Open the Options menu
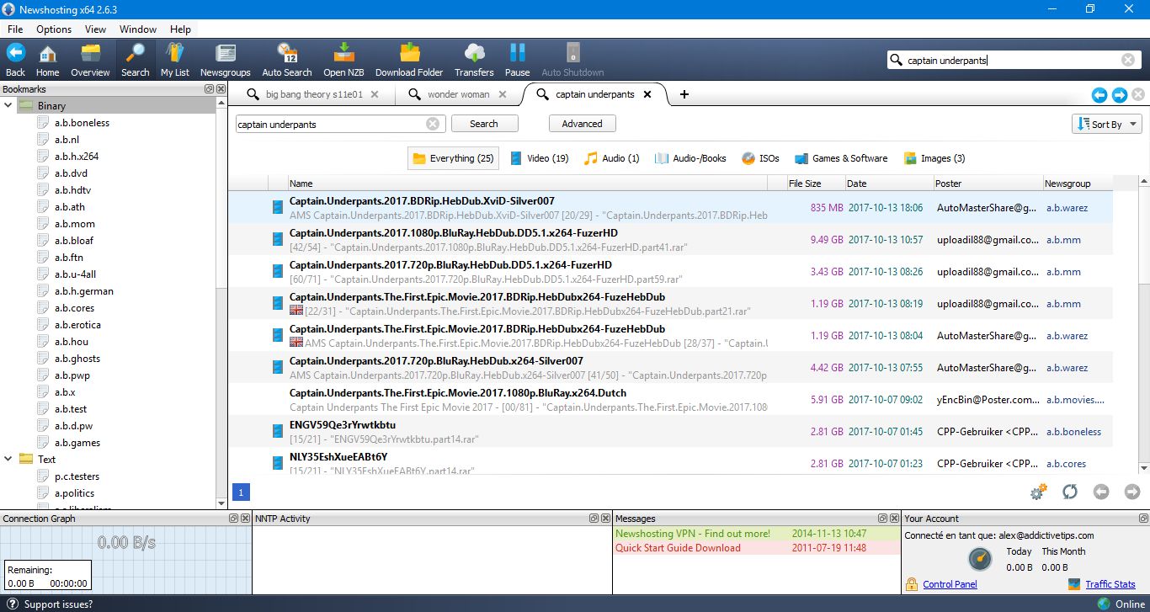 [x=54, y=29]
